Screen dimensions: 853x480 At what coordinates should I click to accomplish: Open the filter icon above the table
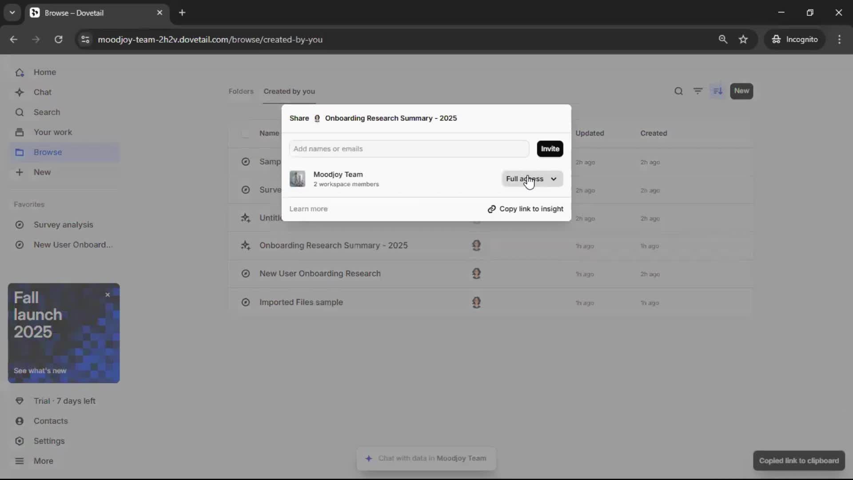[698, 91]
